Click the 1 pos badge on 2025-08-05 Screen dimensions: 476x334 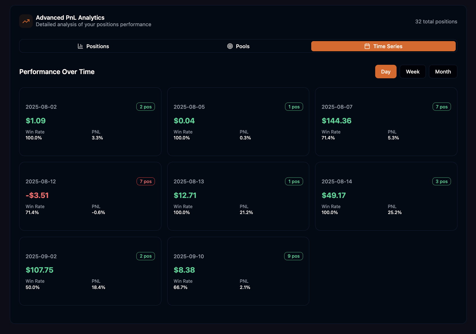pyautogui.click(x=293, y=106)
